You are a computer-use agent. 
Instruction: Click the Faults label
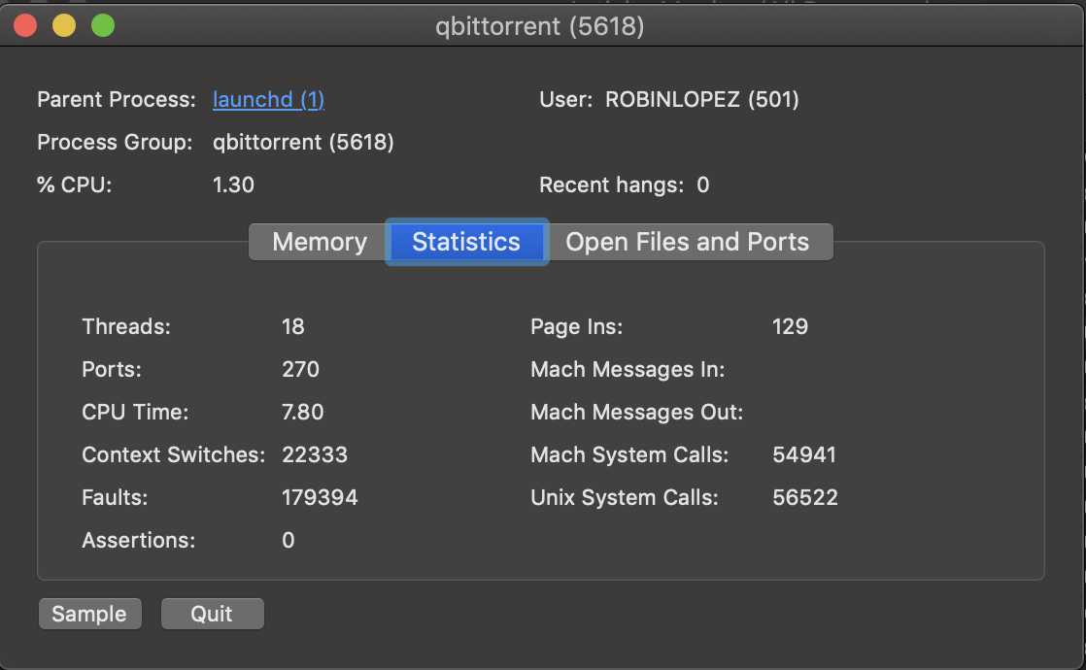click(x=115, y=498)
